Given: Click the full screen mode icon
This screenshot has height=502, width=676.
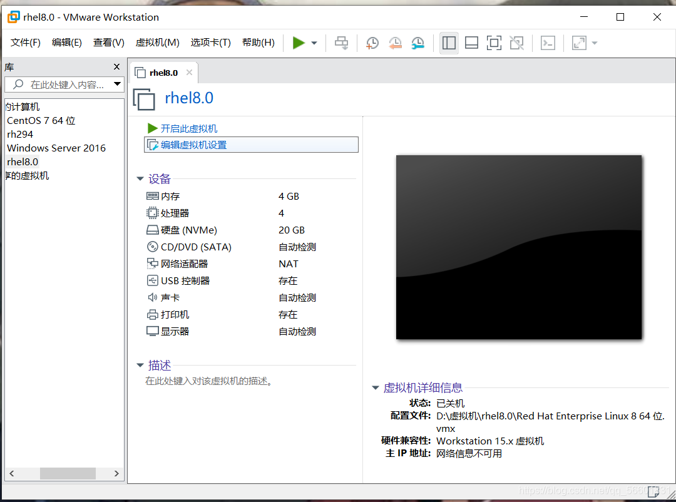Looking at the screenshot, I should pos(494,43).
